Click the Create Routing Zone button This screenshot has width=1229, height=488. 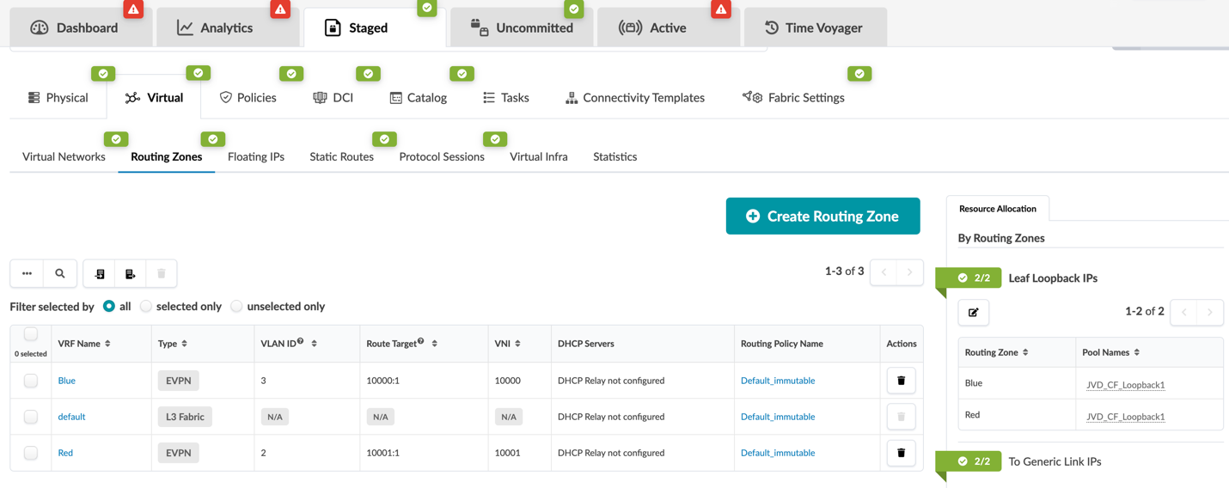(x=822, y=217)
